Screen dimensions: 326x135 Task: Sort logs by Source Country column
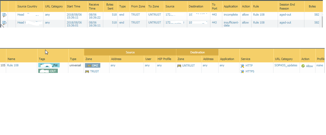[27, 7]
